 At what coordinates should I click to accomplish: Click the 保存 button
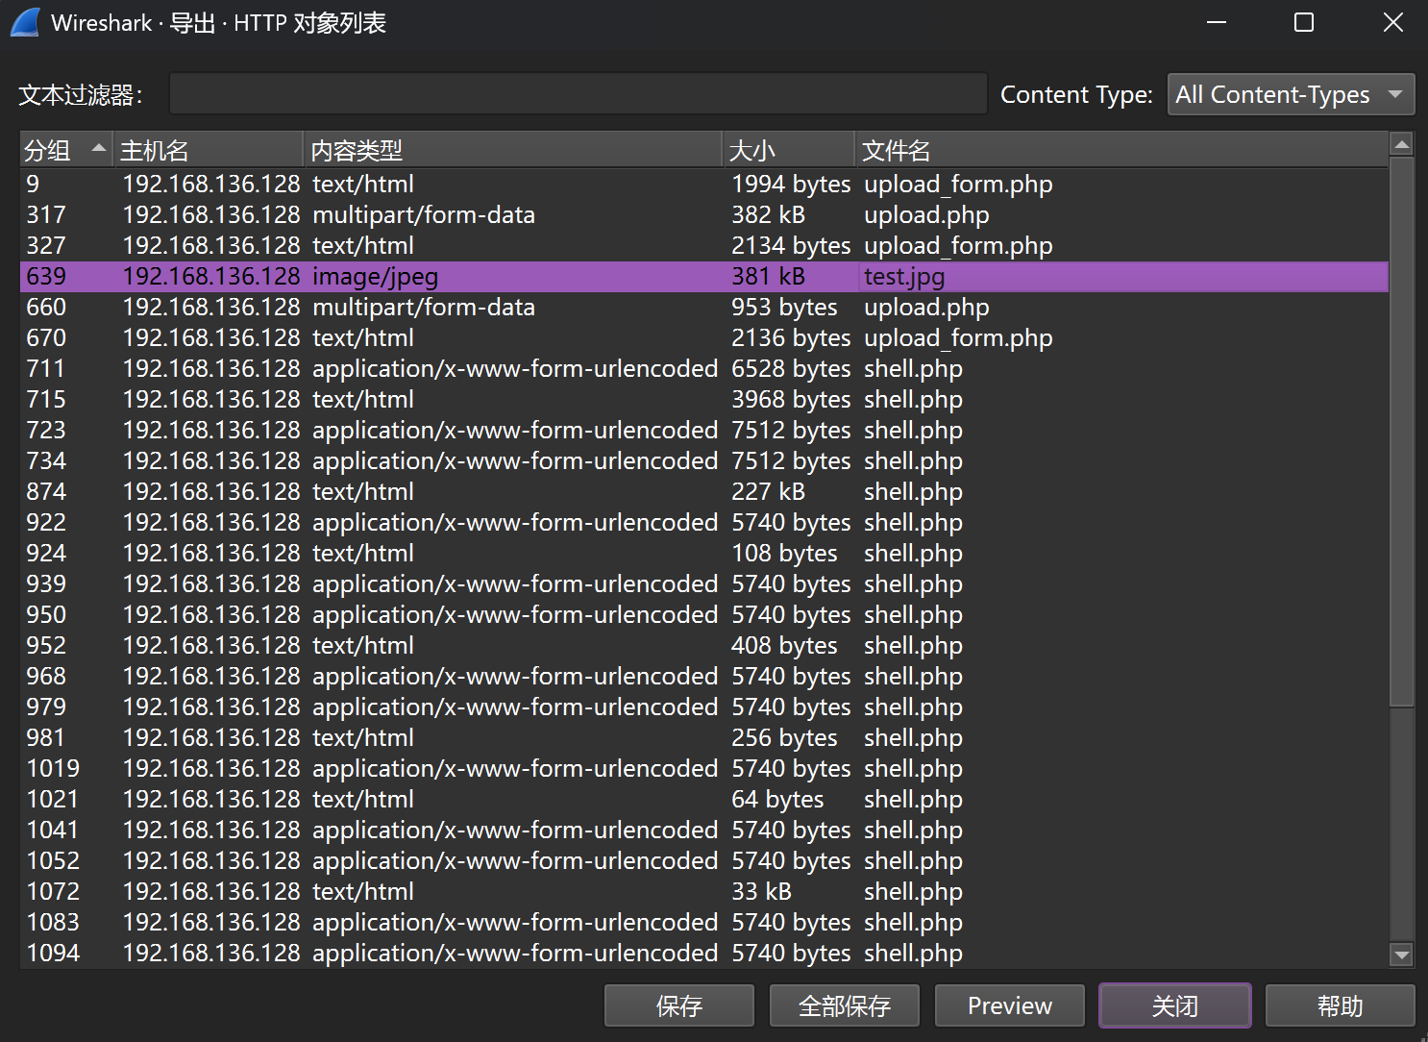(x=679, y=1005)
